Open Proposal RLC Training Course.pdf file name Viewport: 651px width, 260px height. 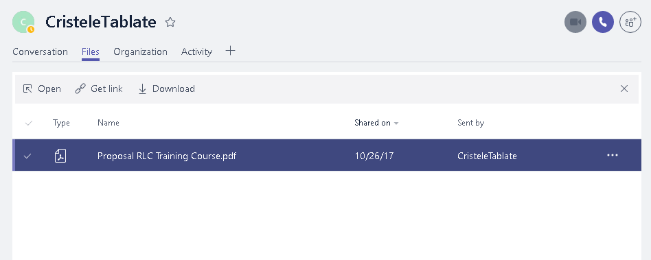click(x=167, y=156)
